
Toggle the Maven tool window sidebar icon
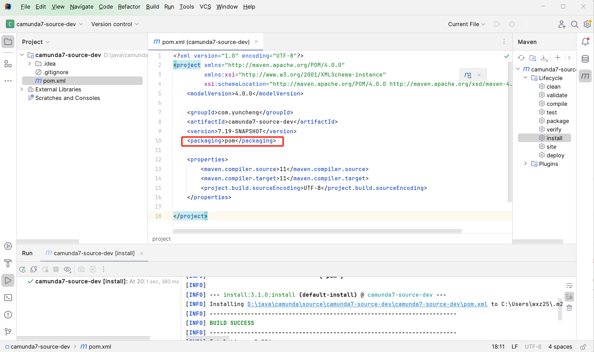tap(585, 76)
